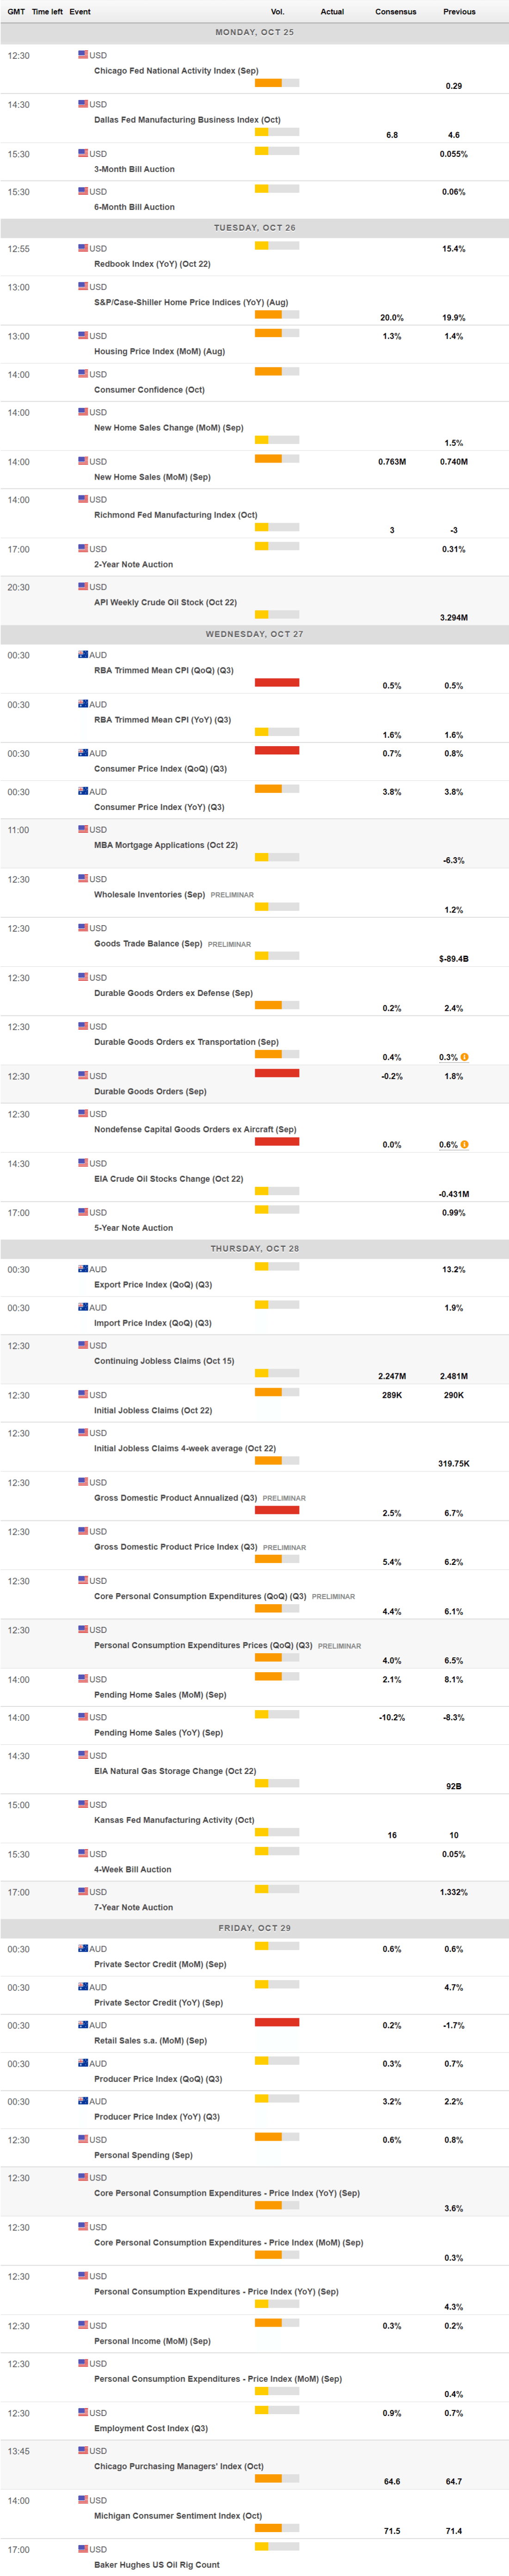Click US flag on Chicago Purchasing Managers' Index row
The height and width of the screenshot is (2576, 509).
click(x=83, y=2450)
